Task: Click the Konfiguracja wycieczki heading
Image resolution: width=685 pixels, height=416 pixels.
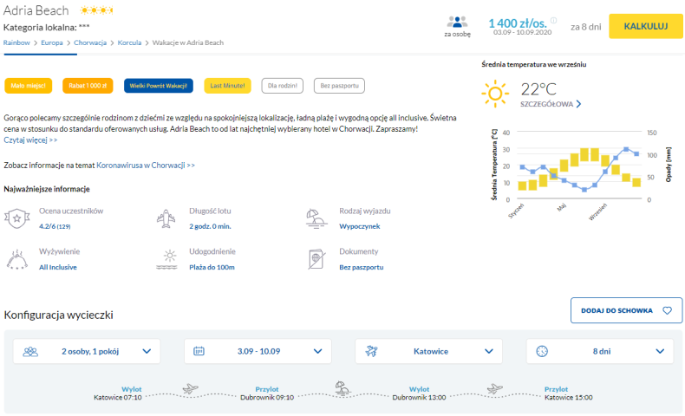Action: (x=59, y=315)
